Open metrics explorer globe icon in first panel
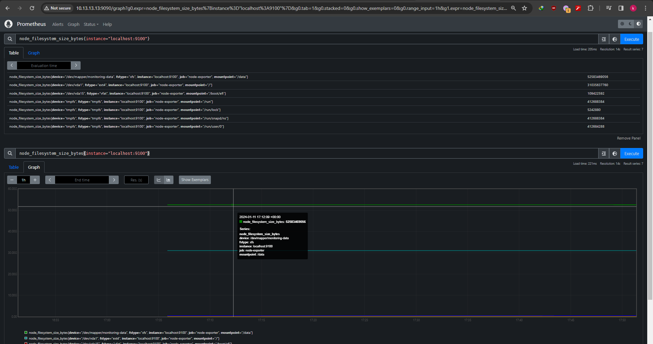 (x=615, y=39)
